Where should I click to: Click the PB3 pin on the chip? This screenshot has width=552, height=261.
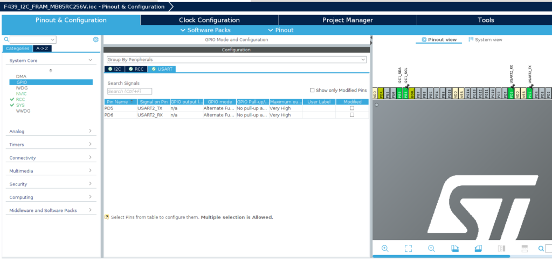point(443,93)
